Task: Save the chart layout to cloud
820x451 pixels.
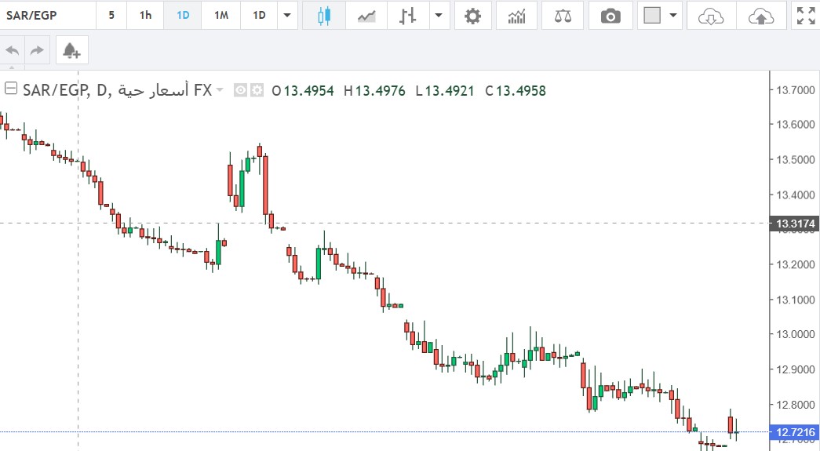Action: (x=761, y=16)
